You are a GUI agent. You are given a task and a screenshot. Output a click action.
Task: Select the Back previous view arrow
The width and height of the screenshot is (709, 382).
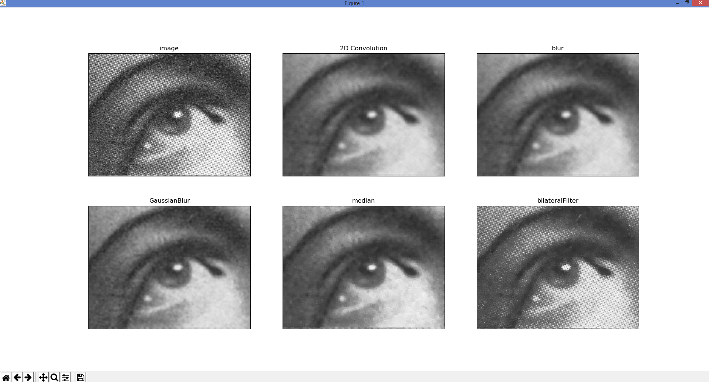click(16, 378)
